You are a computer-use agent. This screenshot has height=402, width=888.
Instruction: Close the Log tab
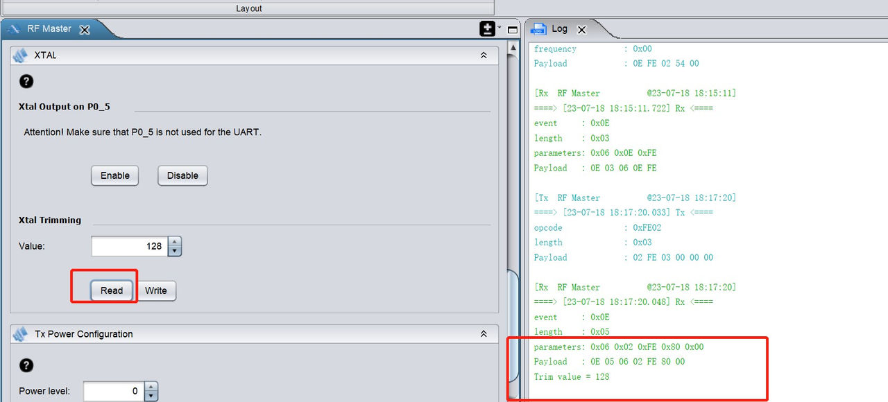tap(581, 29)
